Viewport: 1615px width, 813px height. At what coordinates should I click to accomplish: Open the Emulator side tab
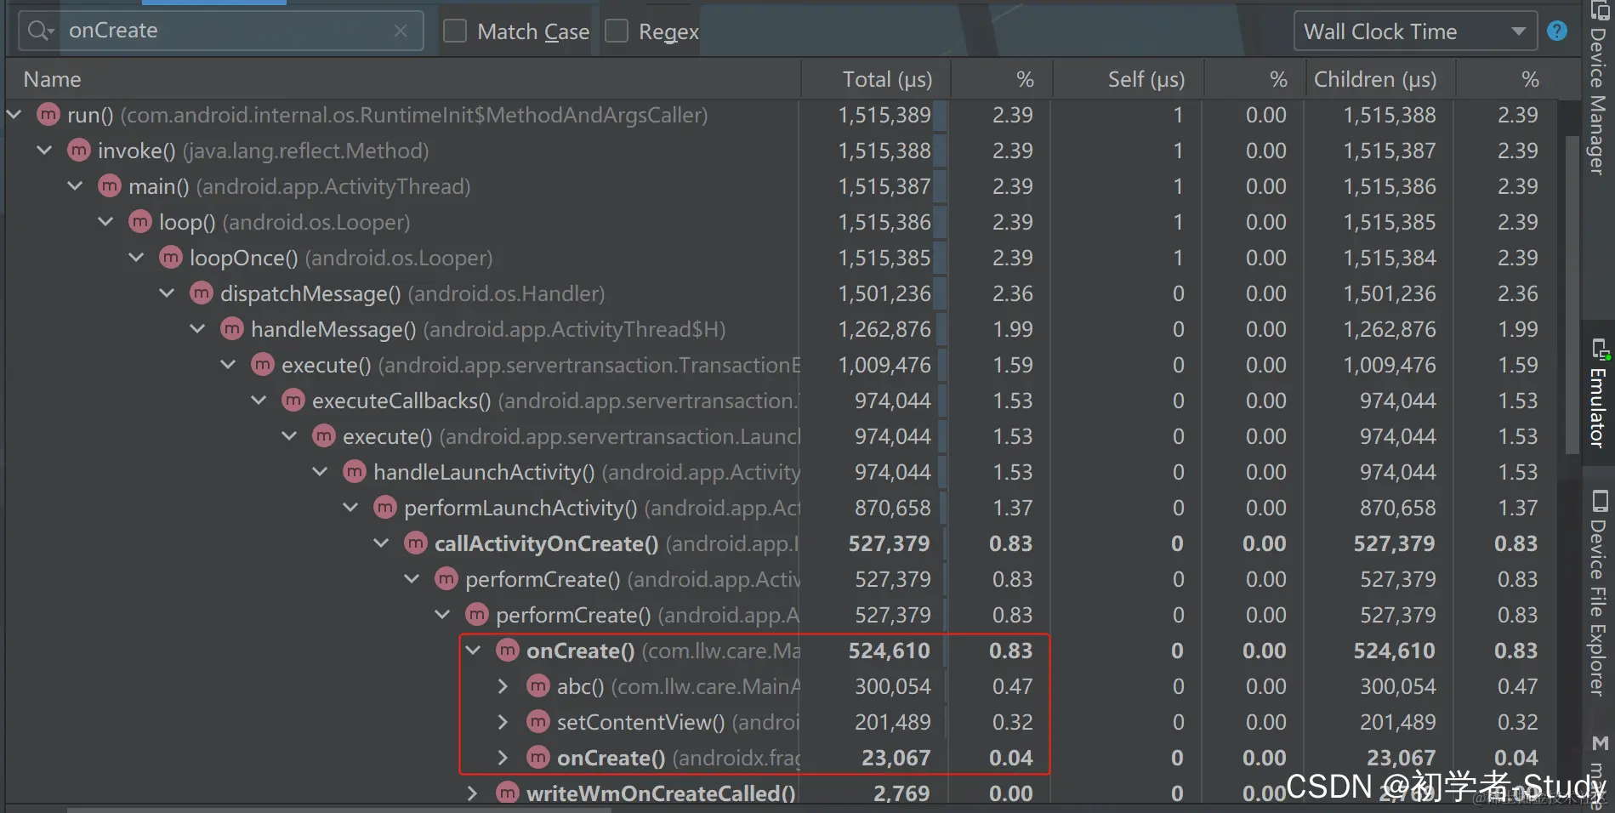tap(1598, 393)
